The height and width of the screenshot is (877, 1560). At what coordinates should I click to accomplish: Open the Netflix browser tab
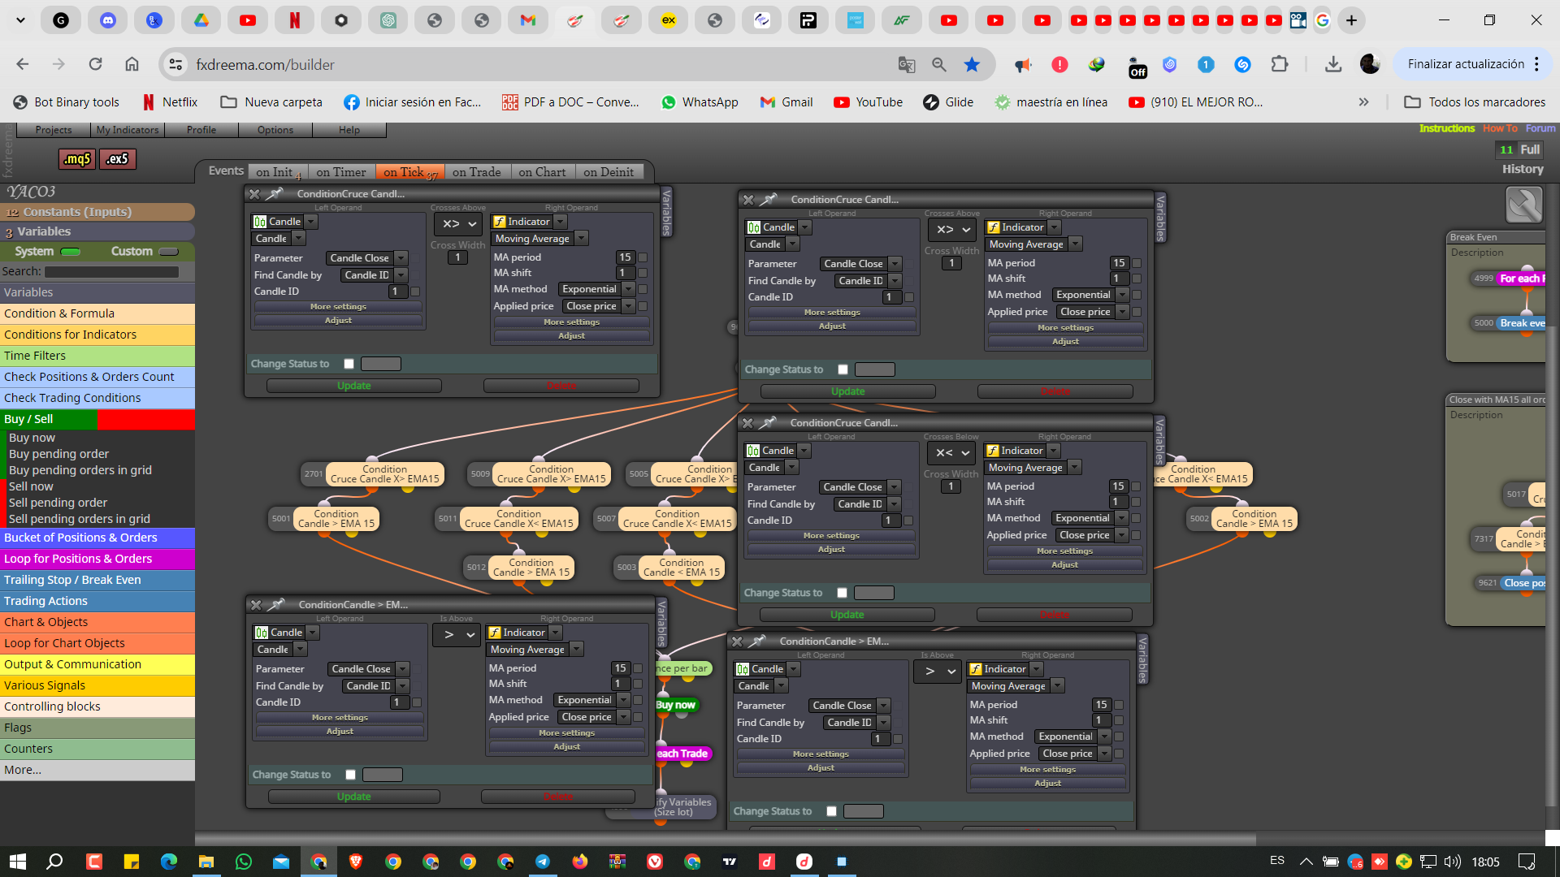295,20
